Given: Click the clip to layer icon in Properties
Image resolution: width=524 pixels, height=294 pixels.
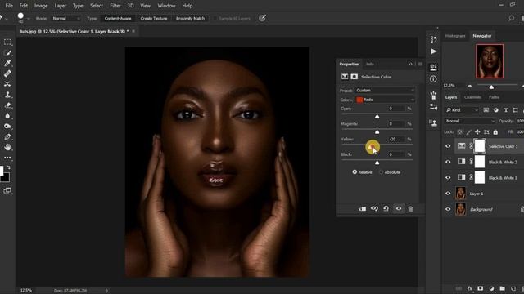Looking at the screenshot, I should (x=362, y=209).
